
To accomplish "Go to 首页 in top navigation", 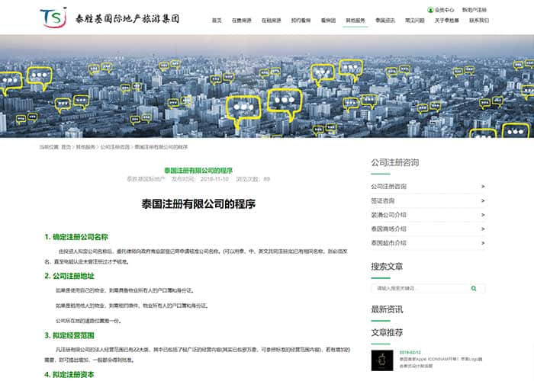I will pos(217,21).
